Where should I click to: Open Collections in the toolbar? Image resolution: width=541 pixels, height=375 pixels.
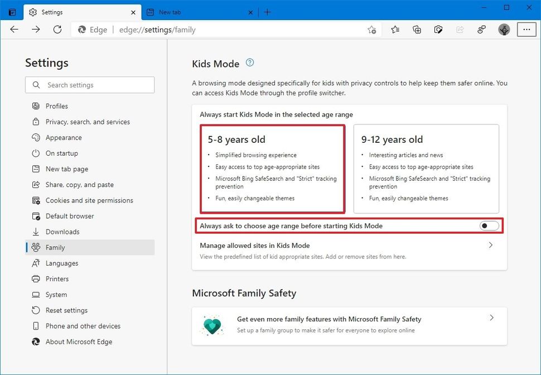417,30
